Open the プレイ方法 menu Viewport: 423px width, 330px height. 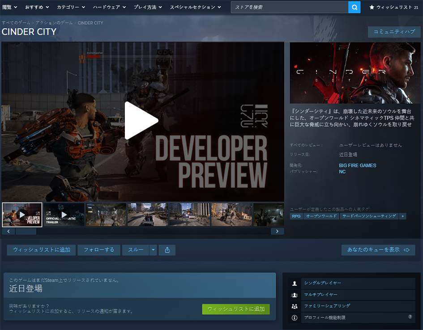tap(148, 7)
